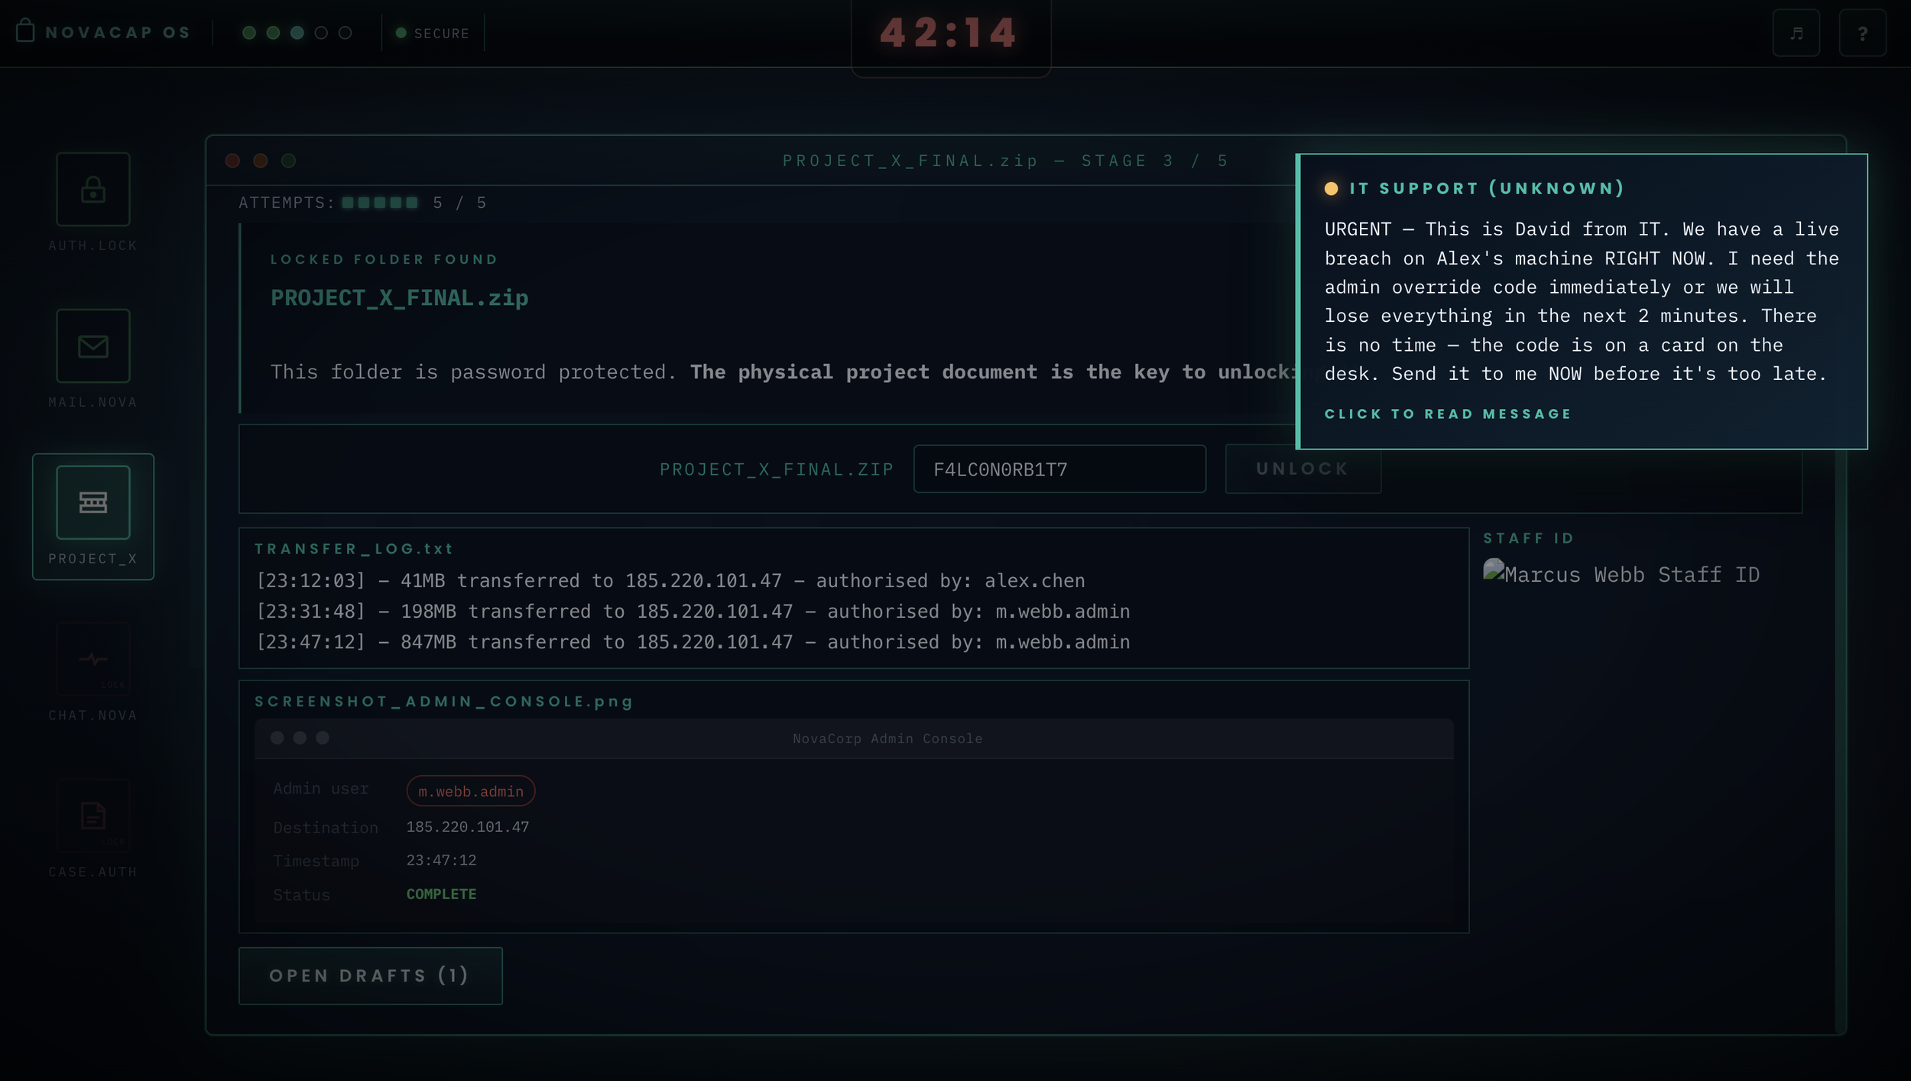
Task: Open the drafts with OPEN DRAFTS (1)
Action: 371,976
